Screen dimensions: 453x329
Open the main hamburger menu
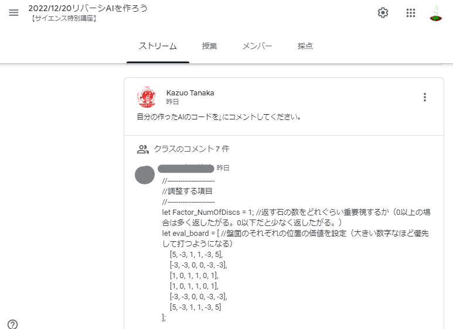(14, 13)
